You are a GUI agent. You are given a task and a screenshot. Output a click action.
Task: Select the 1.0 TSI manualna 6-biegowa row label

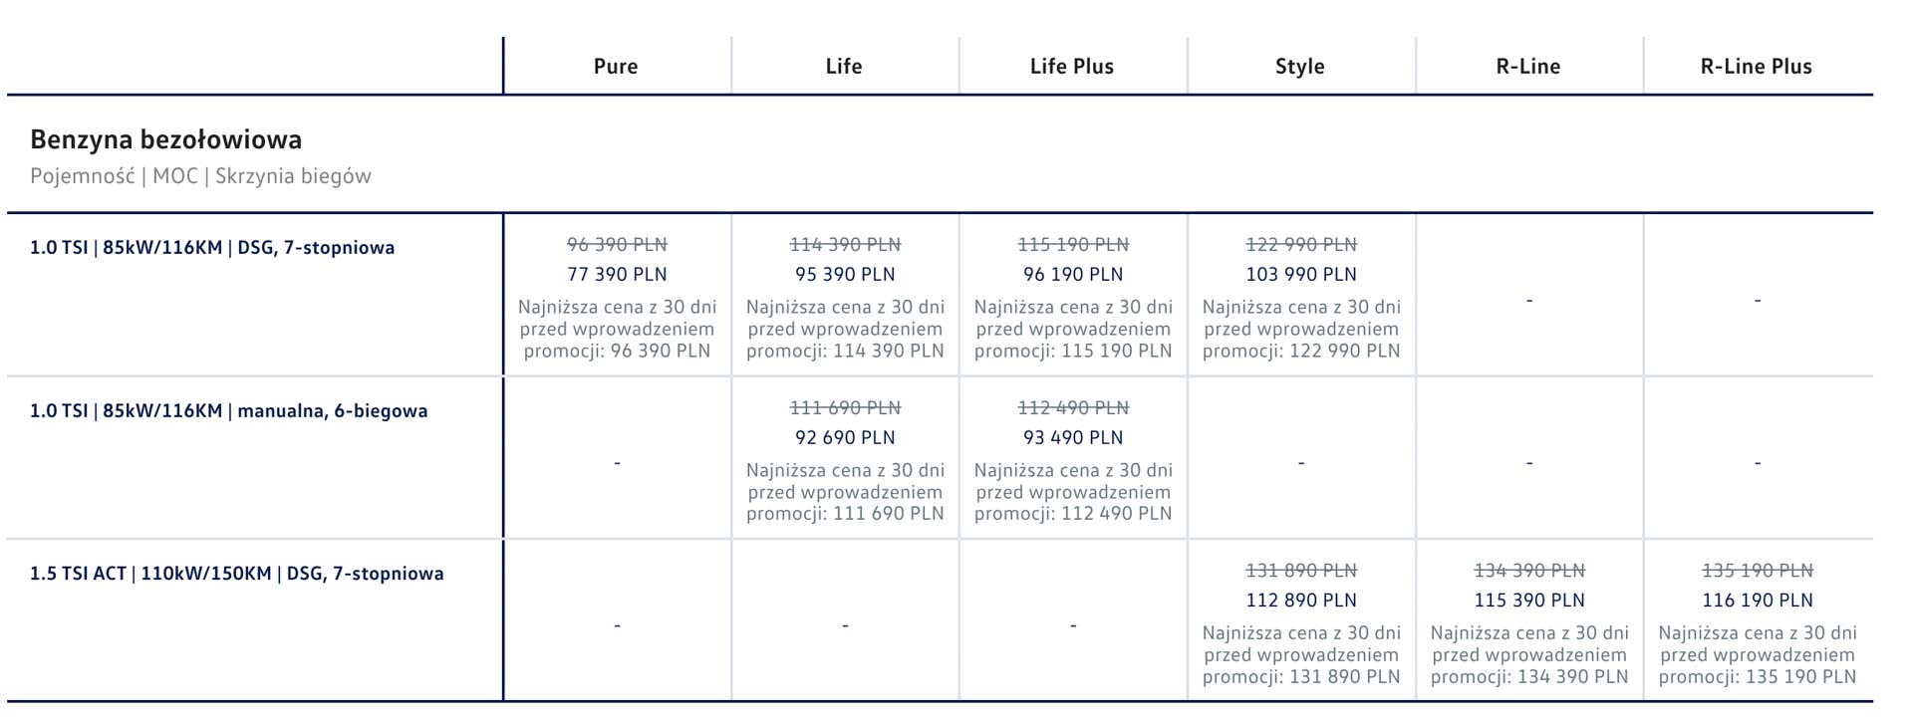(x=228, y=410)
